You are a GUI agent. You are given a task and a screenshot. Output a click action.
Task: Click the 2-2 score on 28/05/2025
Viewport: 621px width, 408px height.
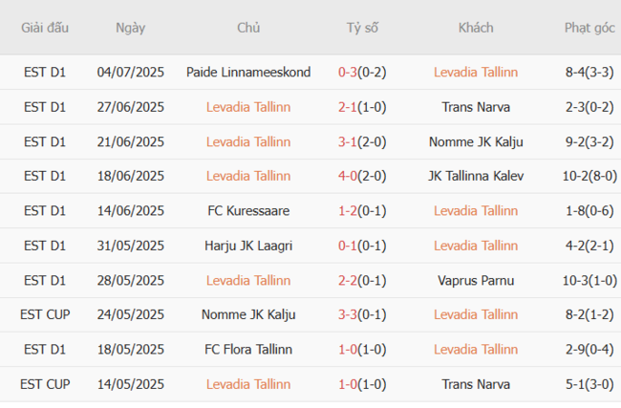[350, 280]
